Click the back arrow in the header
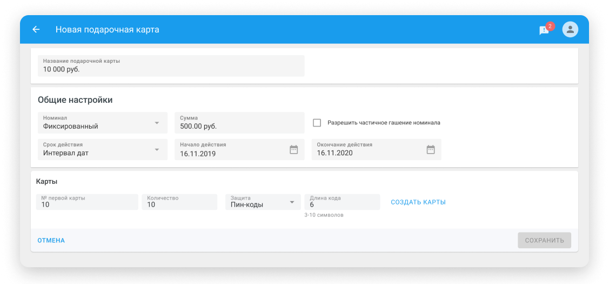This screenshot has width=609, height=284. point(36,29)
